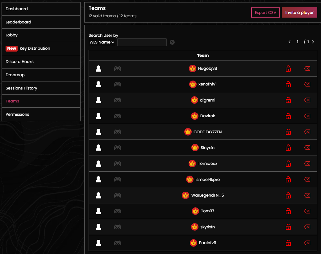
Task: Click the player icon in WarLegendFN_5 row
Action: pos(98,195)
